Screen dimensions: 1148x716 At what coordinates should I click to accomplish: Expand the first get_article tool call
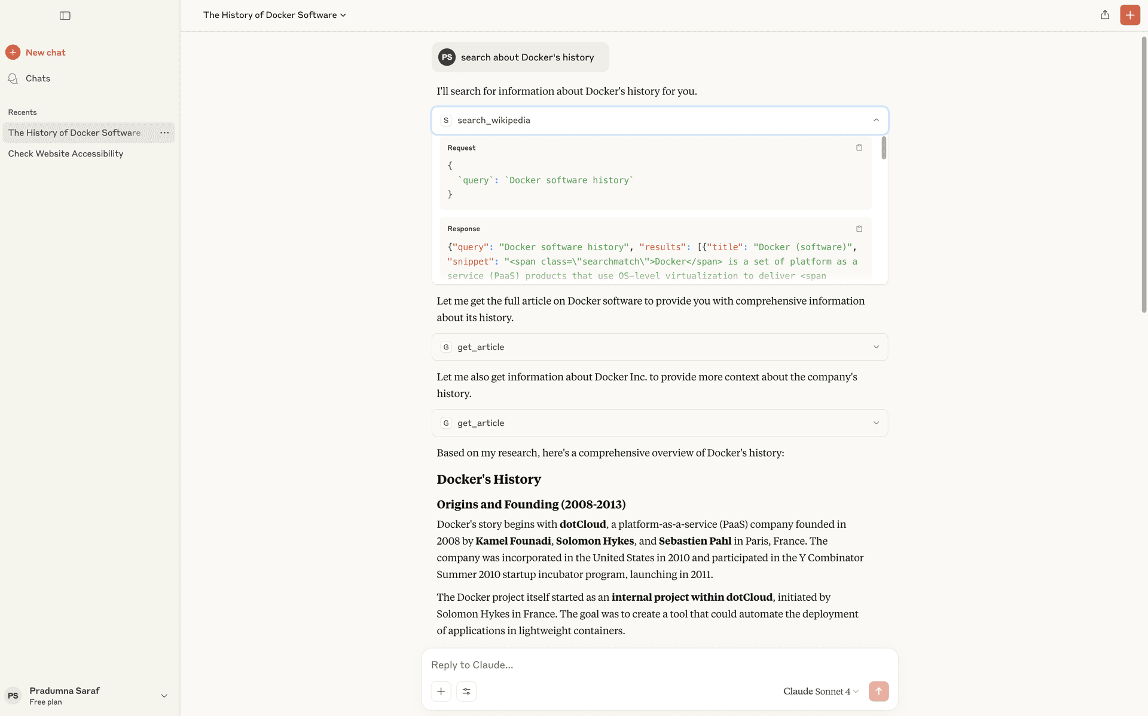point(660,347)
